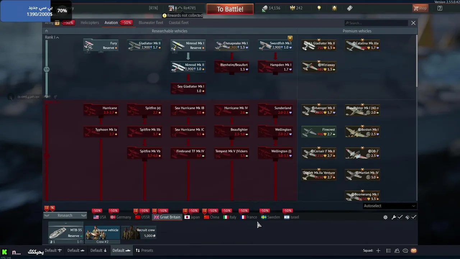Expand the squadron Re47#1 chevron

[x=180, y=8]
